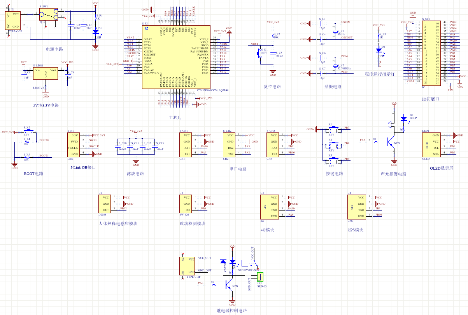Click the '主芯片' section title
The width and height of the screenshot is (468, 315).
pos(175,117)
